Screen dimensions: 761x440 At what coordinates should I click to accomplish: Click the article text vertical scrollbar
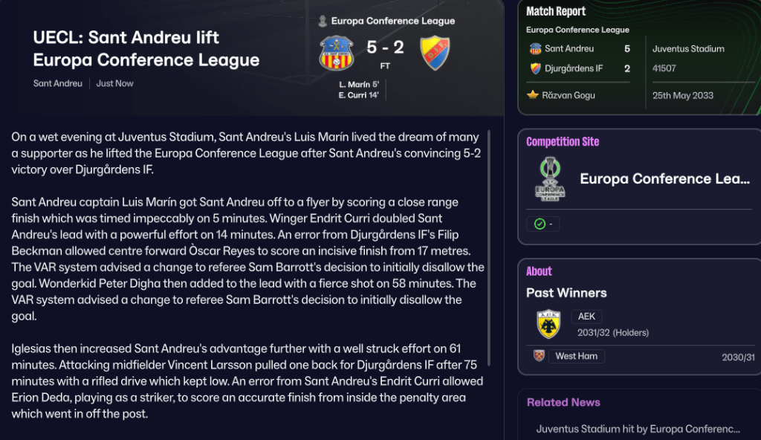point(489,249)
